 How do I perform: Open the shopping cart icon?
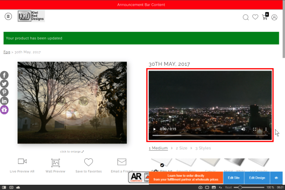(x=265, y=17)
